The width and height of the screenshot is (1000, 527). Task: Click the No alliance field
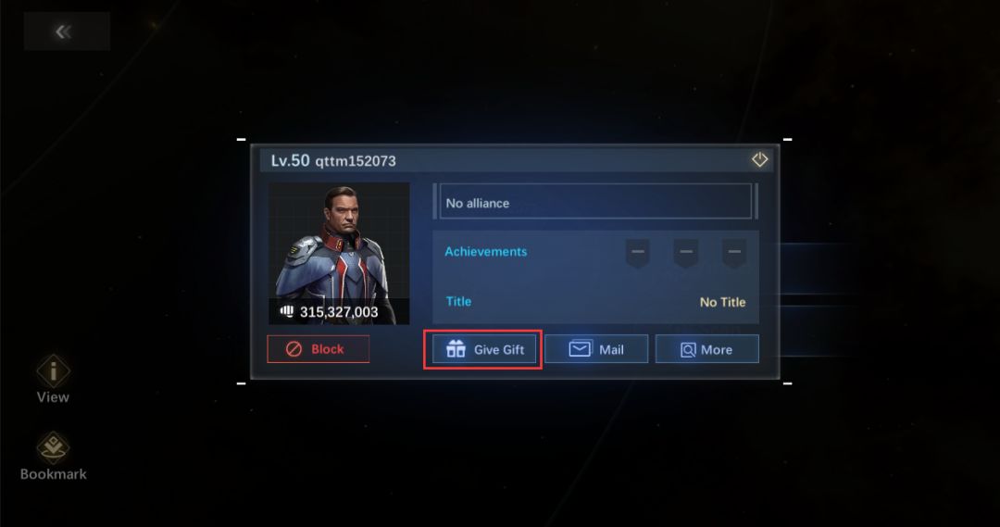tap(595, 202)
